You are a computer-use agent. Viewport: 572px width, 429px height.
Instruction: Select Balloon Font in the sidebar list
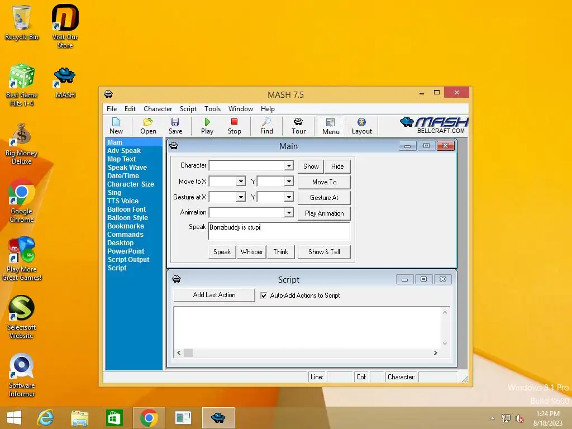(126, 209)
